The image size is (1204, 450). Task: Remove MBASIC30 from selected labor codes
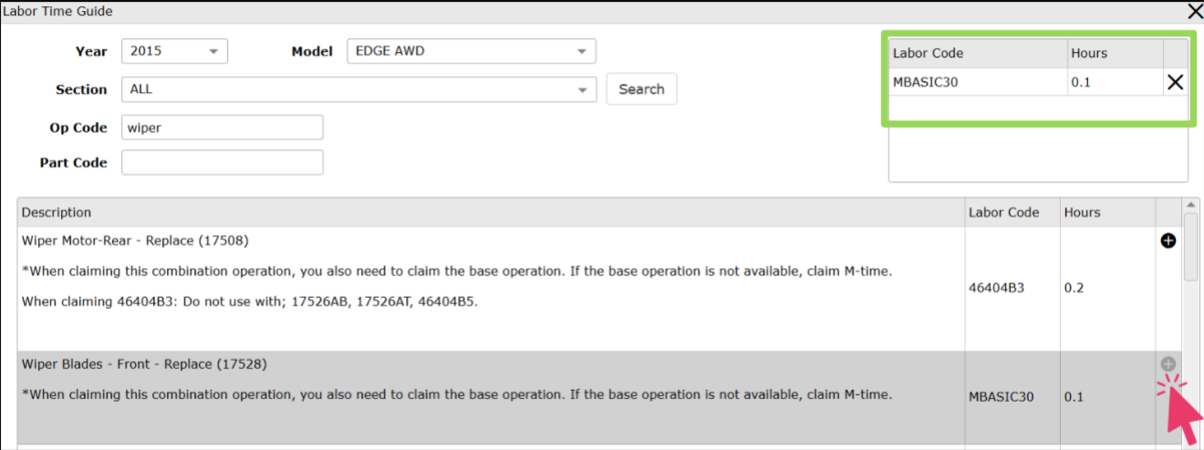(x=1176, y=82)
